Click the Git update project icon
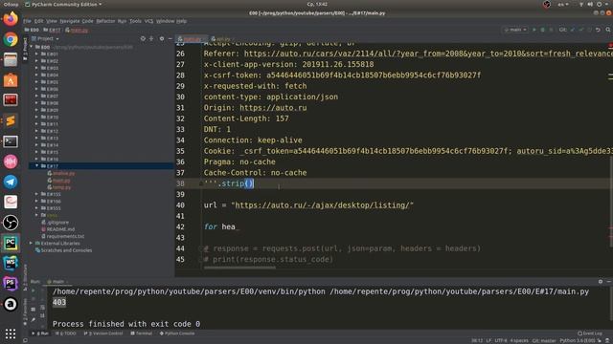613x344 pixels. click(x=573, y=30)
